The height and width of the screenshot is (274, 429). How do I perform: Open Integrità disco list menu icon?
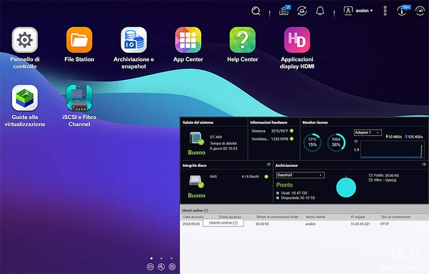coord(268,165)
